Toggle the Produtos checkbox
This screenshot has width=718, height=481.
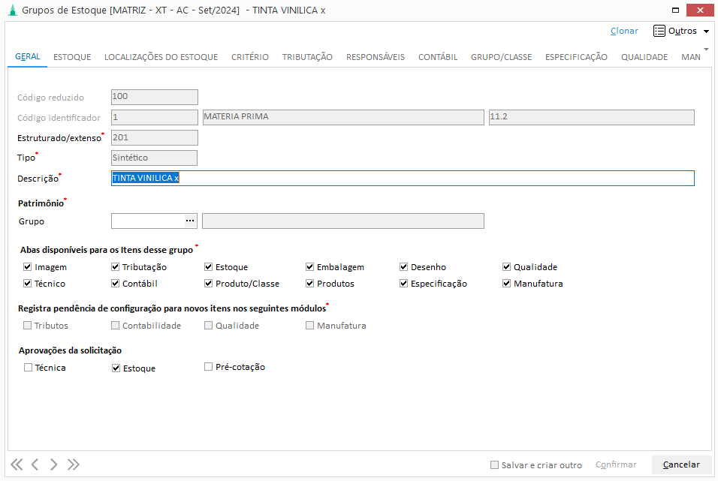point(309,284)
